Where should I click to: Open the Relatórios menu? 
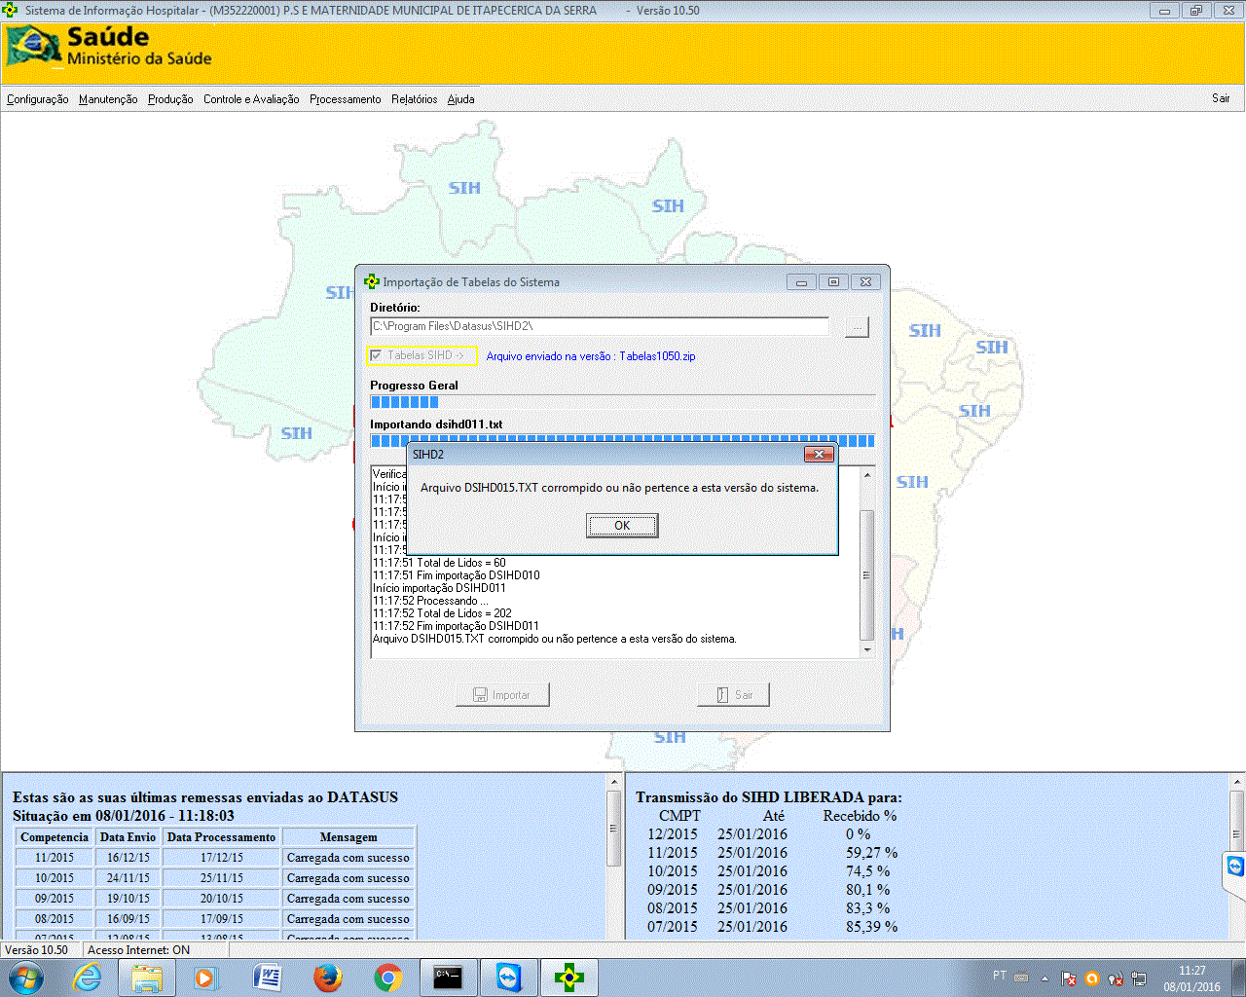coord(414,99)
